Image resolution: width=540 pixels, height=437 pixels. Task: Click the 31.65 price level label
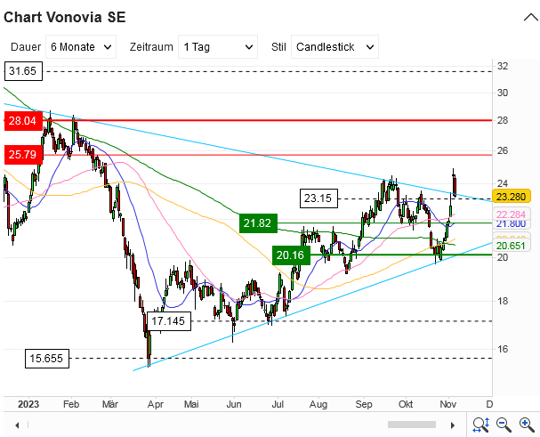(23, 71)
